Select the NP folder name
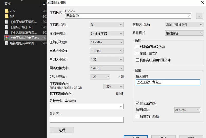 [x=12, y=16]
